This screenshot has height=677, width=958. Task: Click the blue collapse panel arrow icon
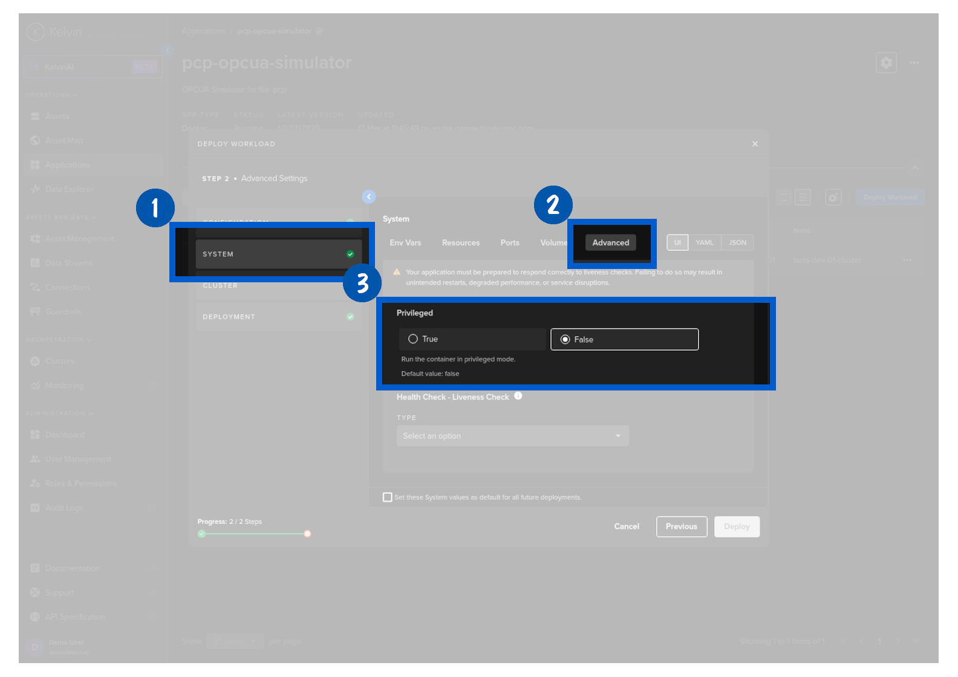(369, 196)
